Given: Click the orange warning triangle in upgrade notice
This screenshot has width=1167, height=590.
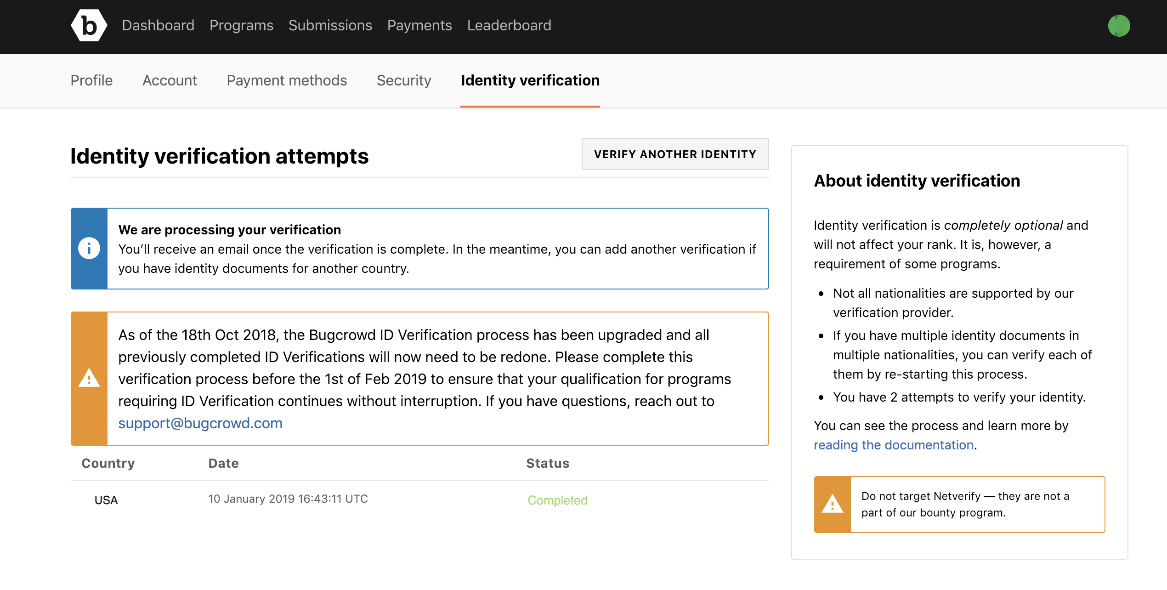Looking at the screenshot, I should tap(89, 378).
